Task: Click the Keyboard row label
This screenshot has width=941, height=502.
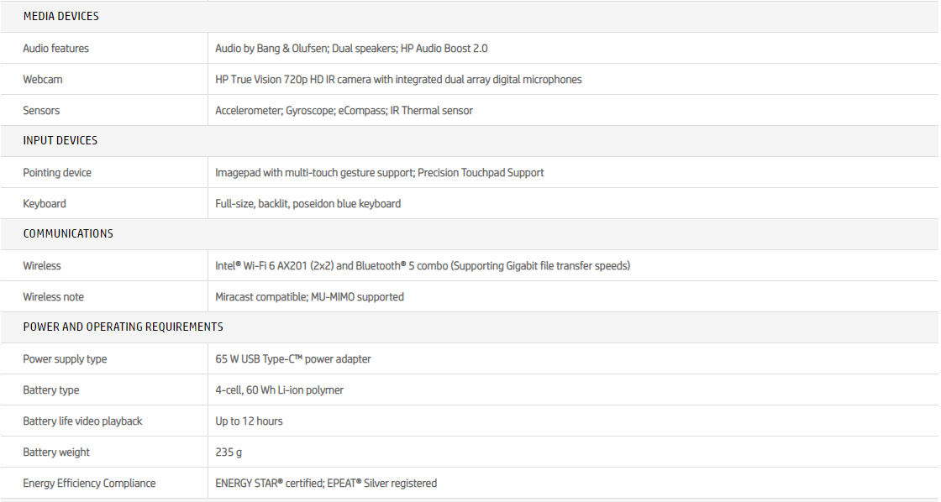Action: pos(45,204)
